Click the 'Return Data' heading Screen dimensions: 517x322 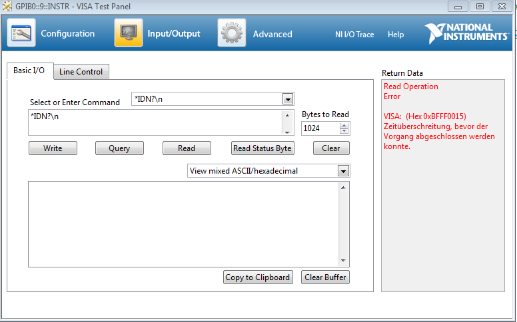click(x=402, y=73)
